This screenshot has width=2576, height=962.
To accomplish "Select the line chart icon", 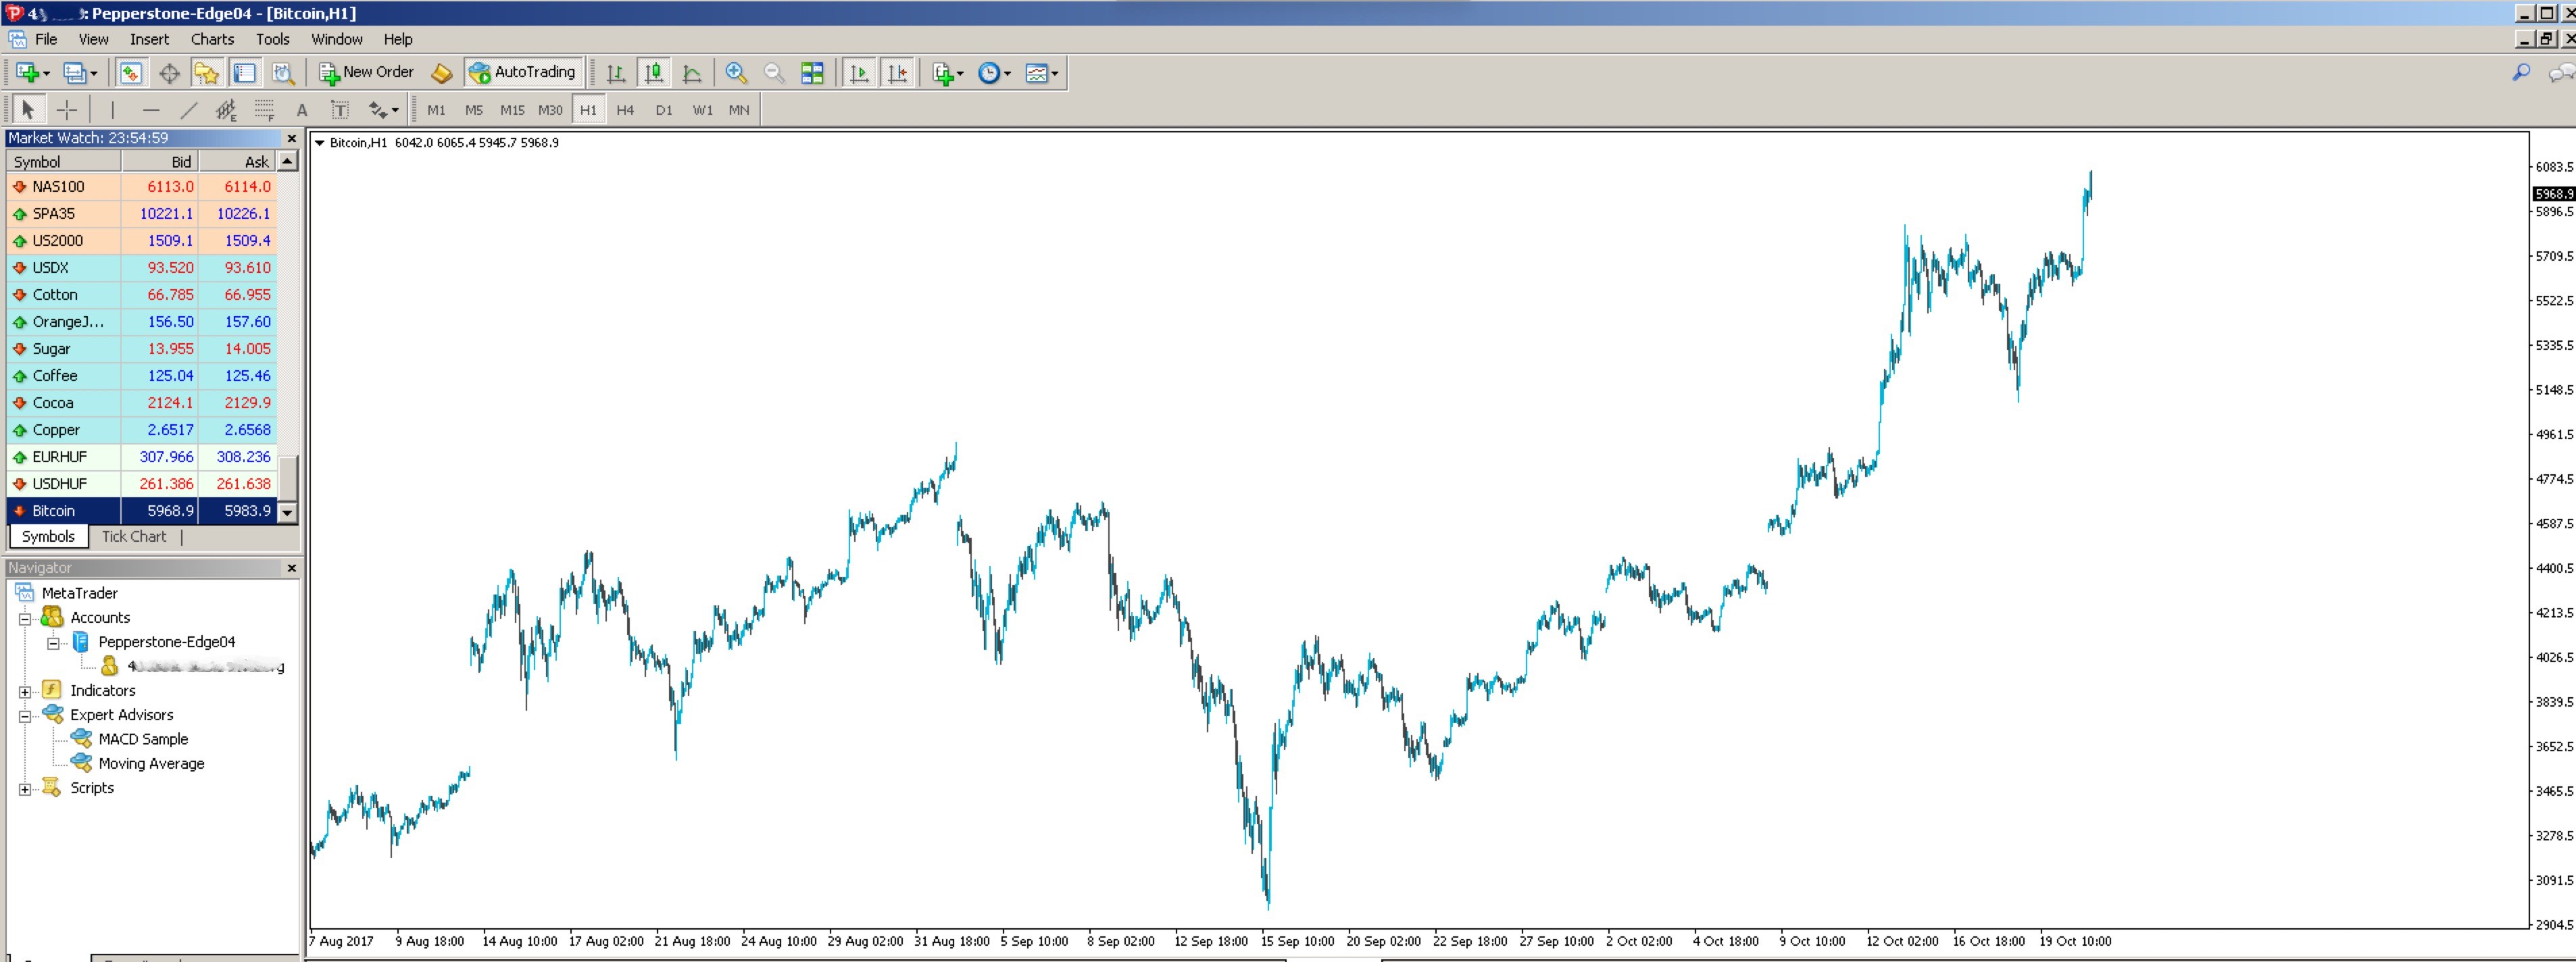I will [x=692, y=72].
